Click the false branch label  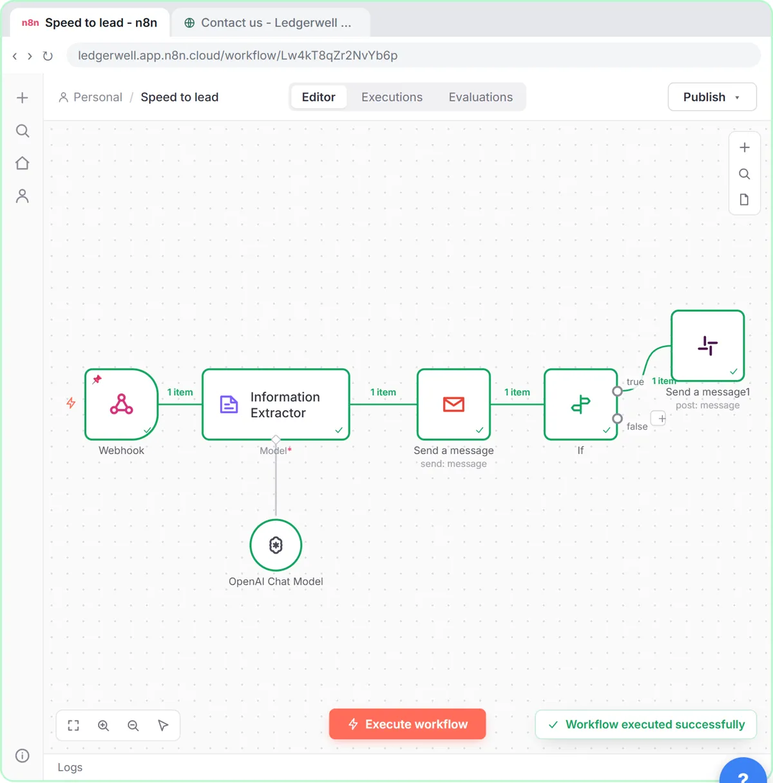click(637, 427)
